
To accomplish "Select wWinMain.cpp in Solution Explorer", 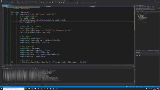I will point(143,22).
